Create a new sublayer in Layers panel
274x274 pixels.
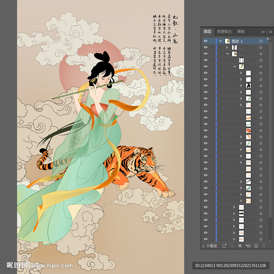(248, 246)
